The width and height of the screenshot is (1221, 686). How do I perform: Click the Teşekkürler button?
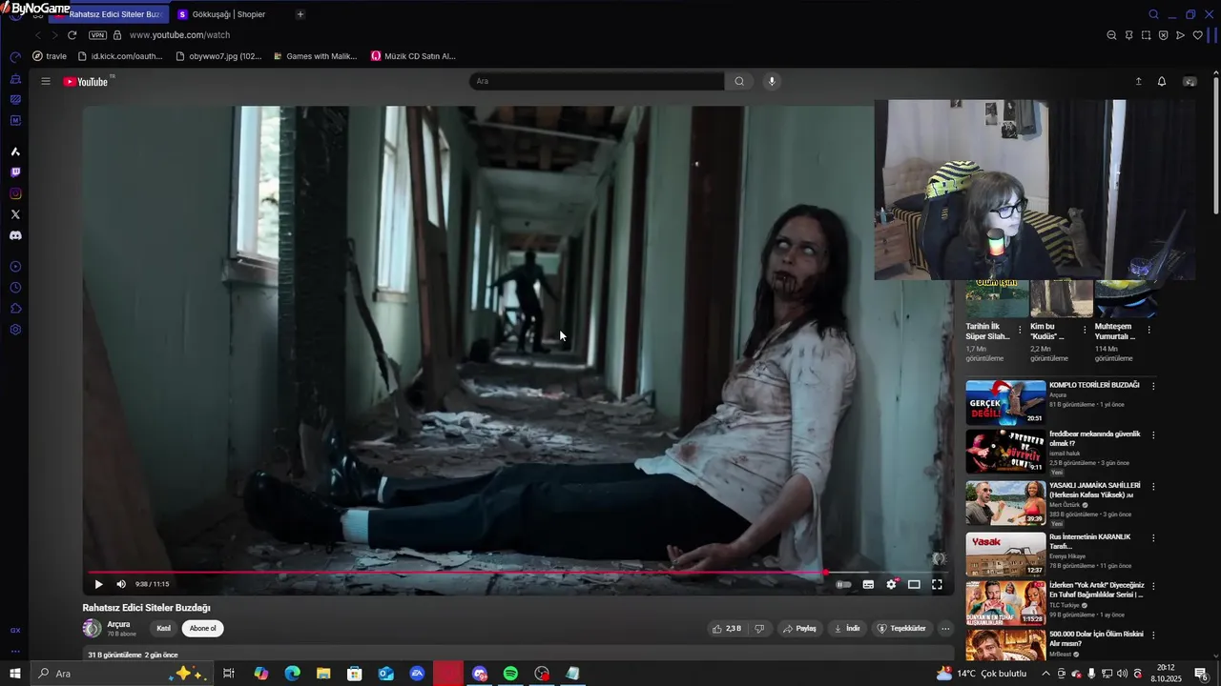click(901, 629)
